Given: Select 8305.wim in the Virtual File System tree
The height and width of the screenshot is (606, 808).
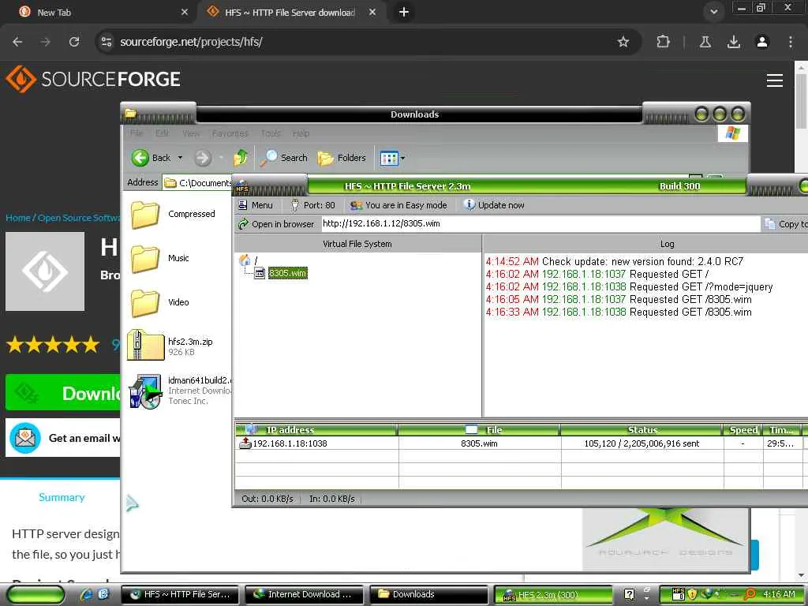Looking at the screenshot, I should [287, 273].
